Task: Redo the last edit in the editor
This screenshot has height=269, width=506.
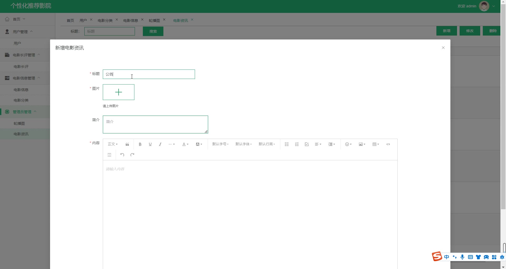Action: coord(132,155)
